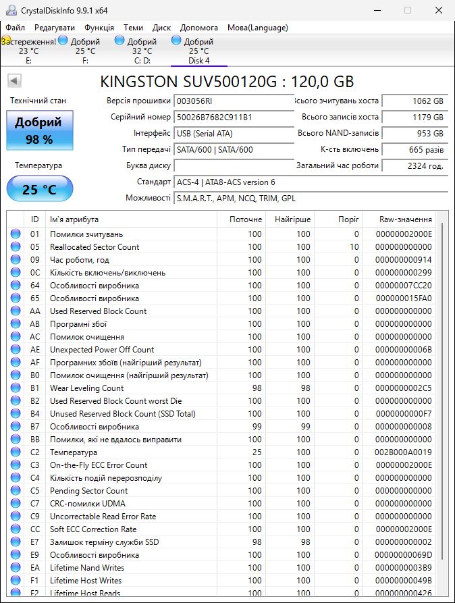Click status icon of attribute BB row
This screenshot has height=603, width=455.
tap(16, 439)
